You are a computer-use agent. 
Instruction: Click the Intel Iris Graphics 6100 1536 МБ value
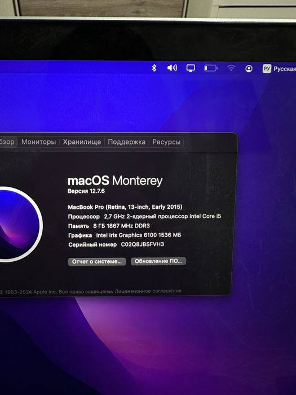pyautogui.click(x=139, y=235)
